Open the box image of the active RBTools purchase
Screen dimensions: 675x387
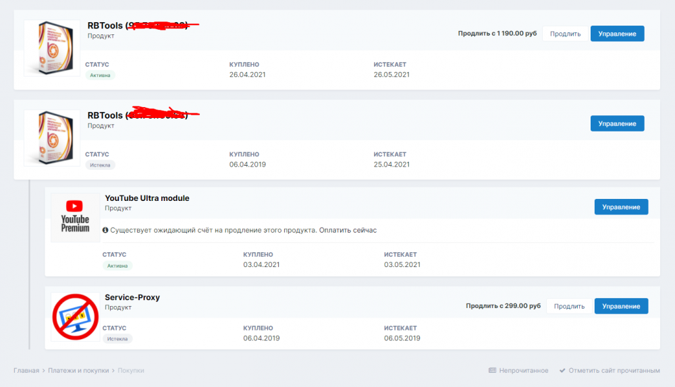(52, 48)
